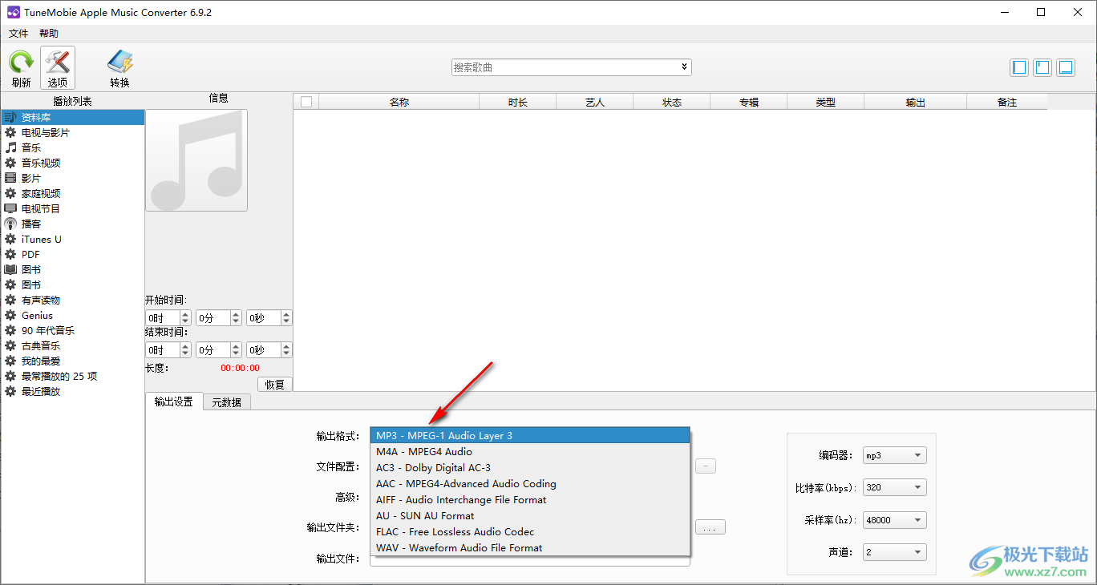Open the iTunes U playlist
The height and width of the screenshot is (585, 1097).
[73, 239]
